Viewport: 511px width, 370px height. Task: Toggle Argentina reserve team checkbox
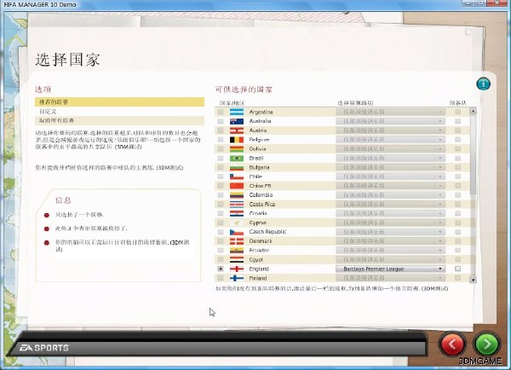(x=458, y=112)
